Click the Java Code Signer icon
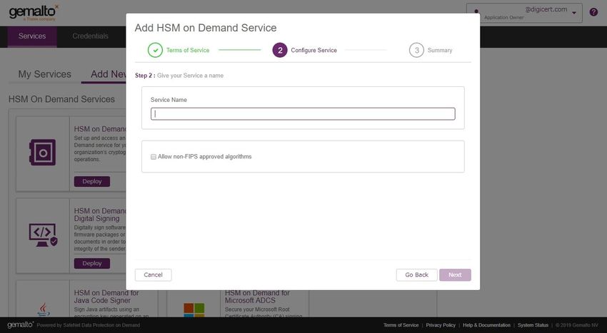Screen dimensions: 607x333 click(x=43, y=309)
